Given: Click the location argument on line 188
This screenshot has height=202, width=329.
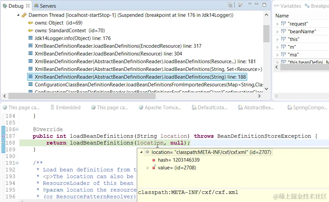Looking at the screenshot, I should pyautogui.click(x=150, y=143).
